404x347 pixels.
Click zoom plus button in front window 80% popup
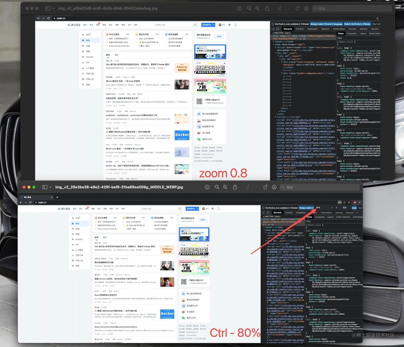pyautogui.click(x=337, y=207)
